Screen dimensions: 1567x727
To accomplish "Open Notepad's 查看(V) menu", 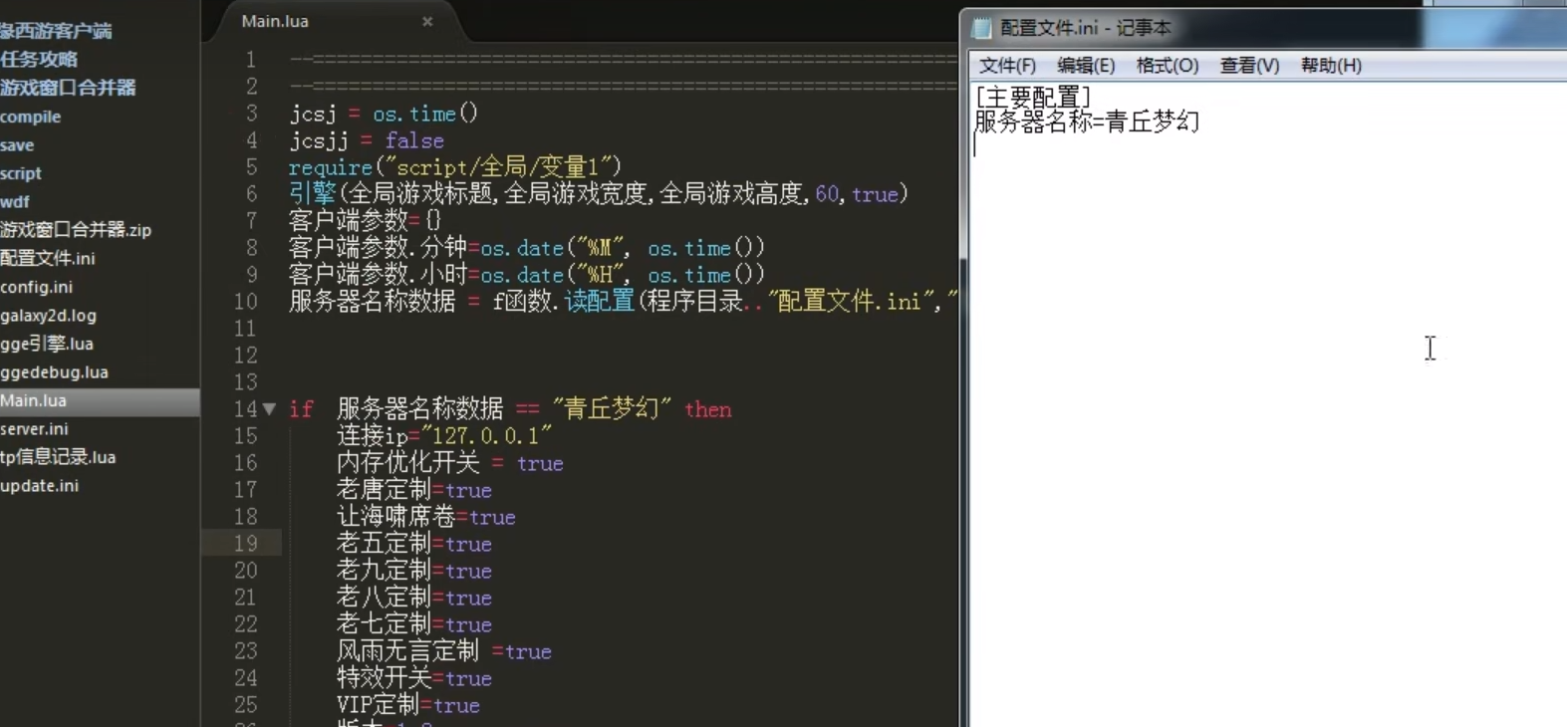I will click(1249, 66).
